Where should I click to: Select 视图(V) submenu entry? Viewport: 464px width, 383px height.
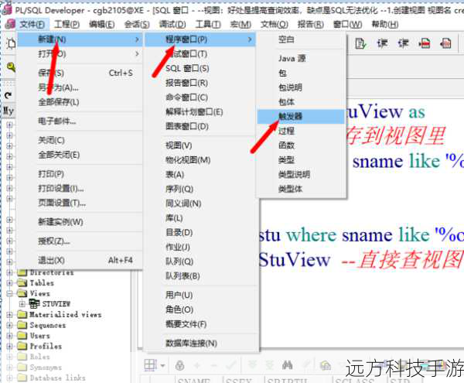coord(200,145)
